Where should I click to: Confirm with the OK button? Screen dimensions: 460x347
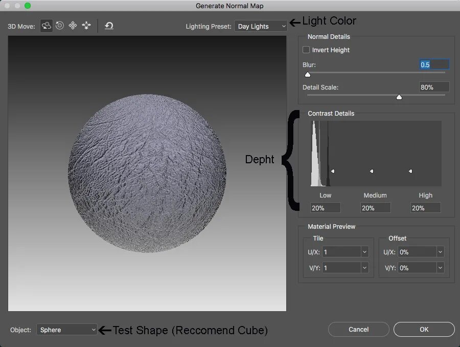coord(424,330)
